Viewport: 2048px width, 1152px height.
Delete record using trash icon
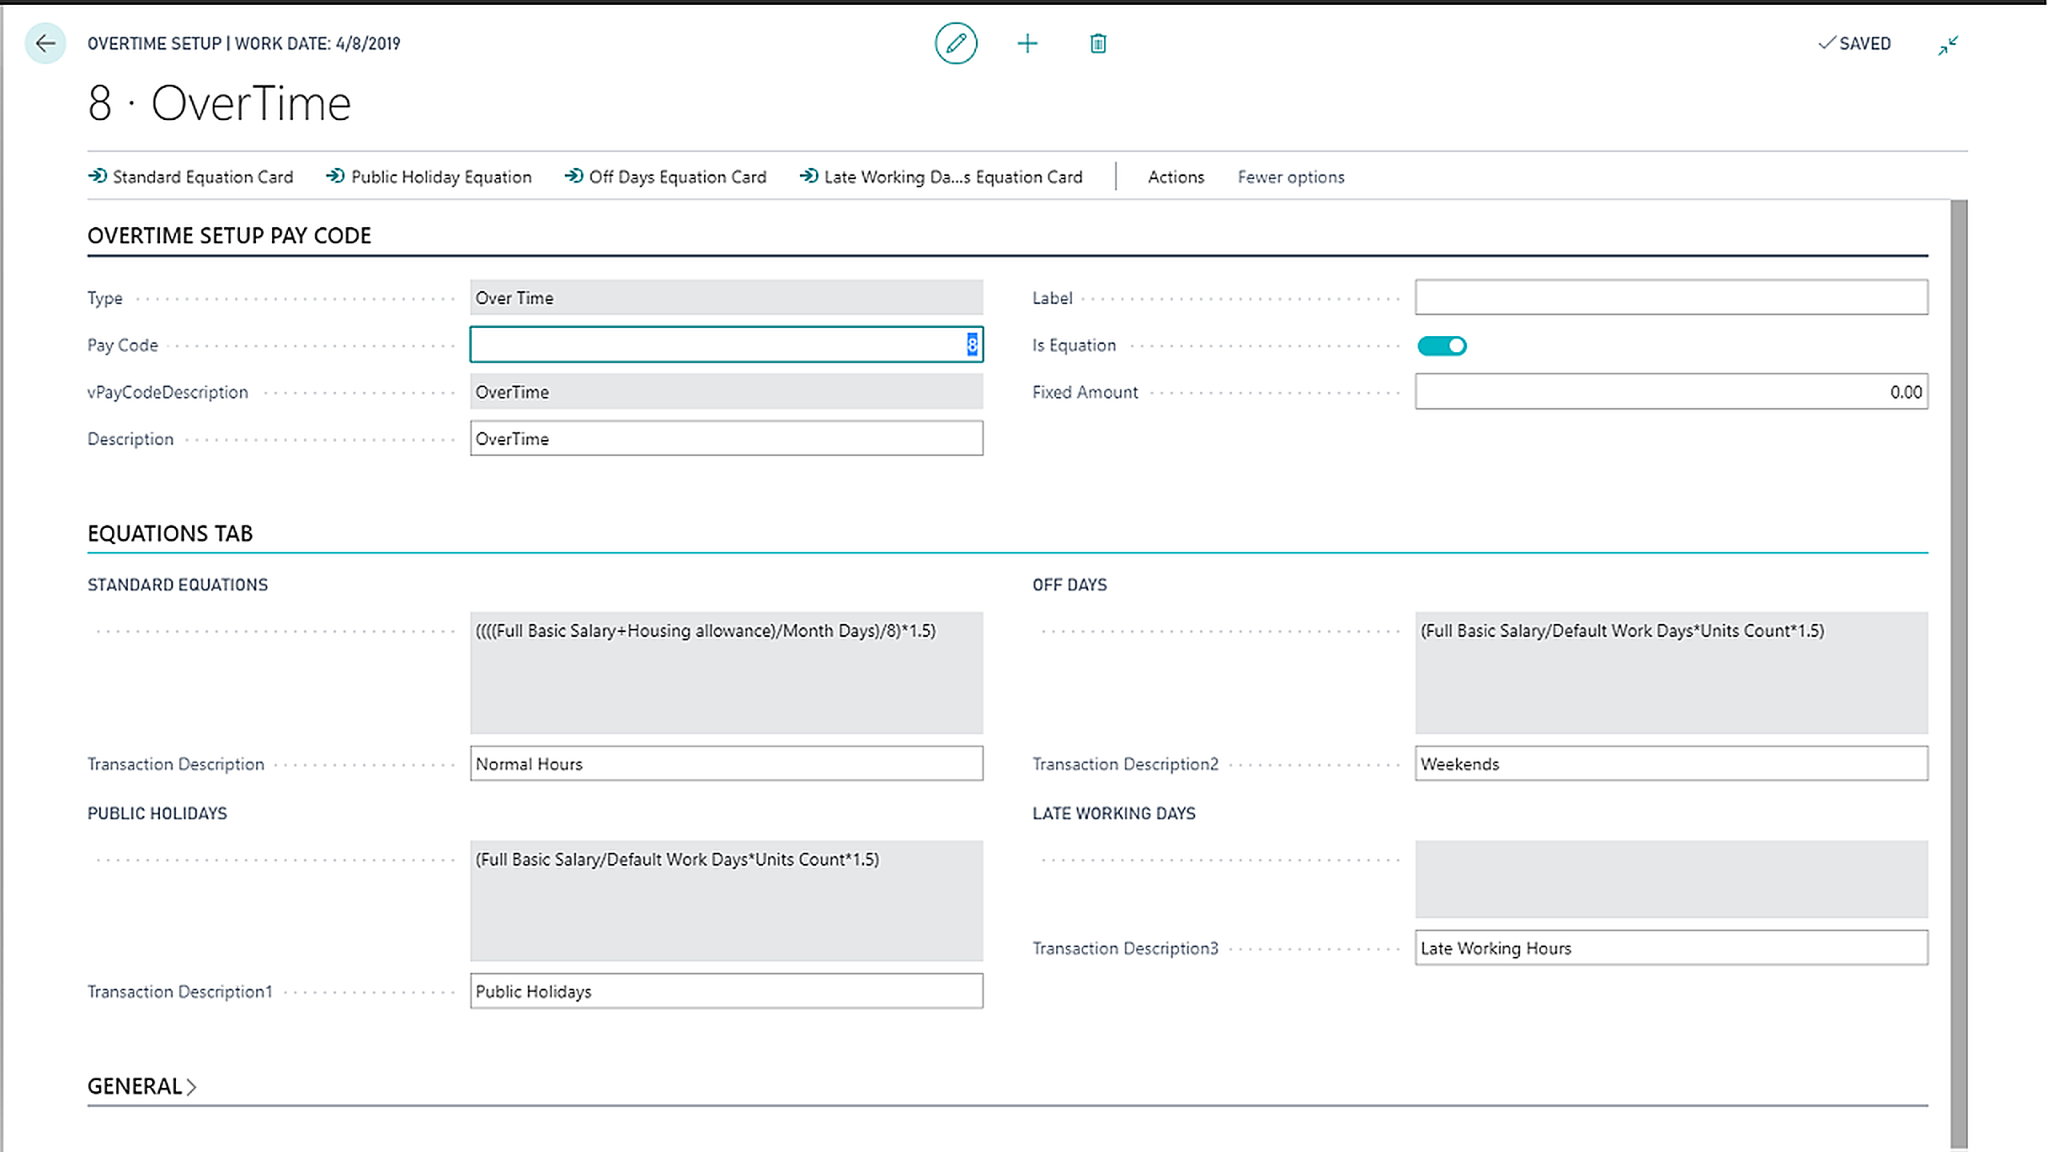click(1098, 43)
